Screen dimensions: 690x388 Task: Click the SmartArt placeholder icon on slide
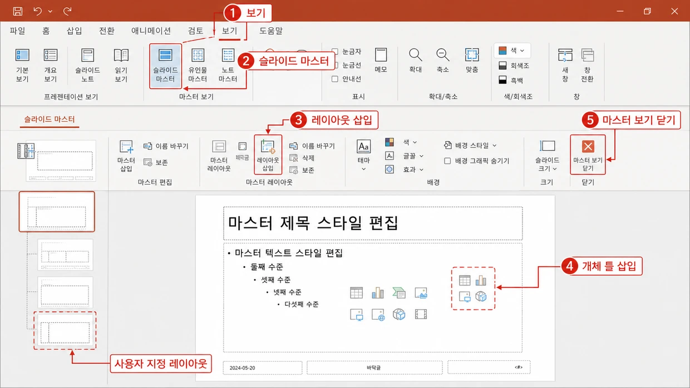click(x=399, y=292)
